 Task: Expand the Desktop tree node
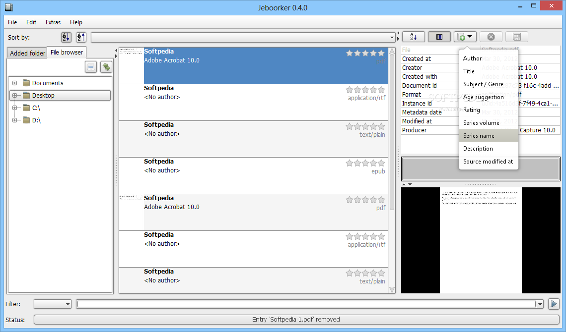[x=14, y=96]
